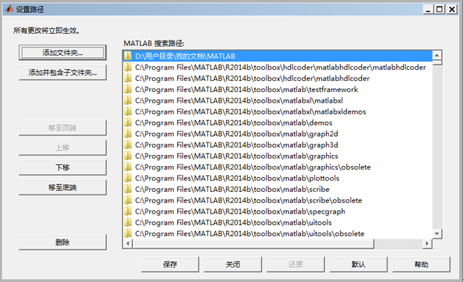The image size is (464, 282).
Task: Click folder icon of matlab\scribe row
Action: [x=128, y=189]
